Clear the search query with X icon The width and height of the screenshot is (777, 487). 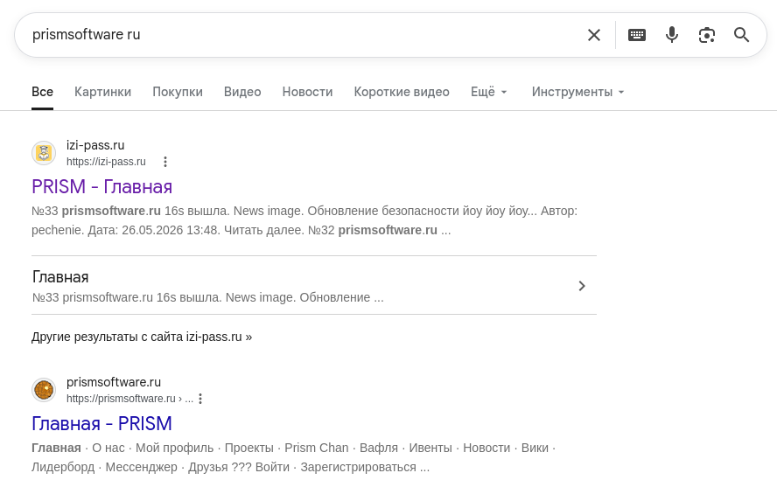593,35
